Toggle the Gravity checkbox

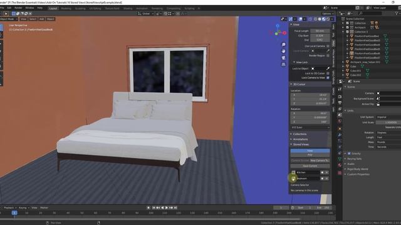coord(349,154)
